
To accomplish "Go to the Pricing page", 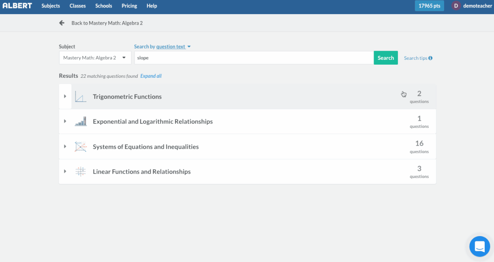I will tap(129, 6).
